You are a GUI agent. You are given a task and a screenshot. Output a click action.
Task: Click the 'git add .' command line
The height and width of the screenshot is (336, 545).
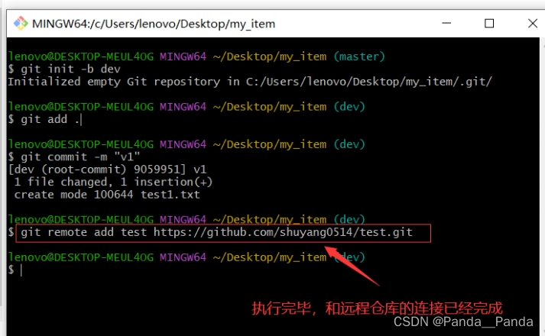44,119
